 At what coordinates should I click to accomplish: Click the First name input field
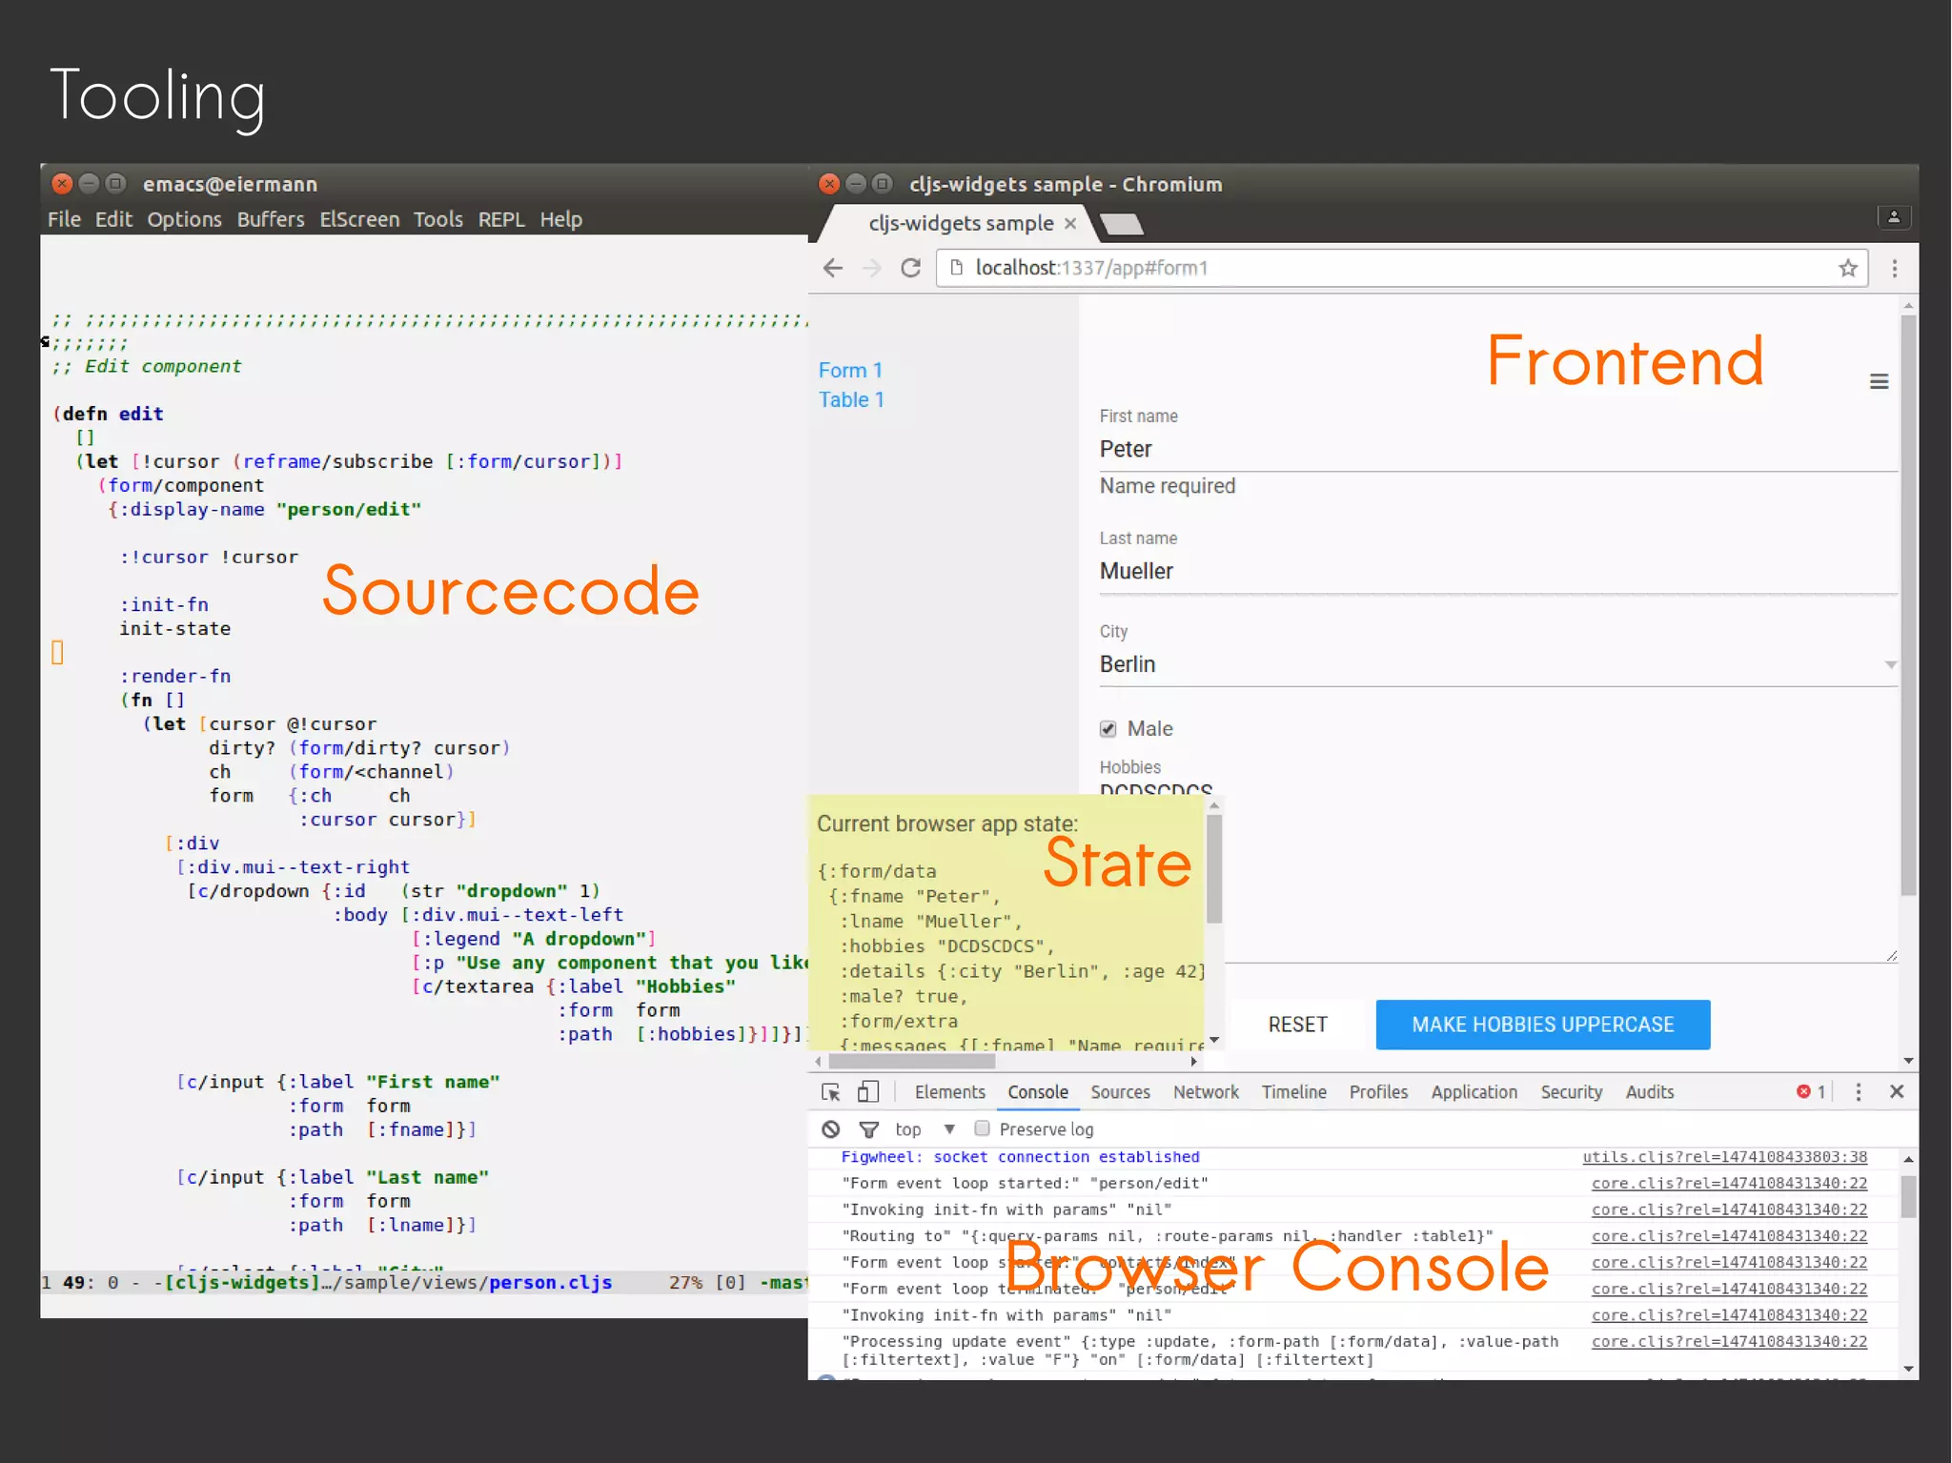(x=1498, y=450)
